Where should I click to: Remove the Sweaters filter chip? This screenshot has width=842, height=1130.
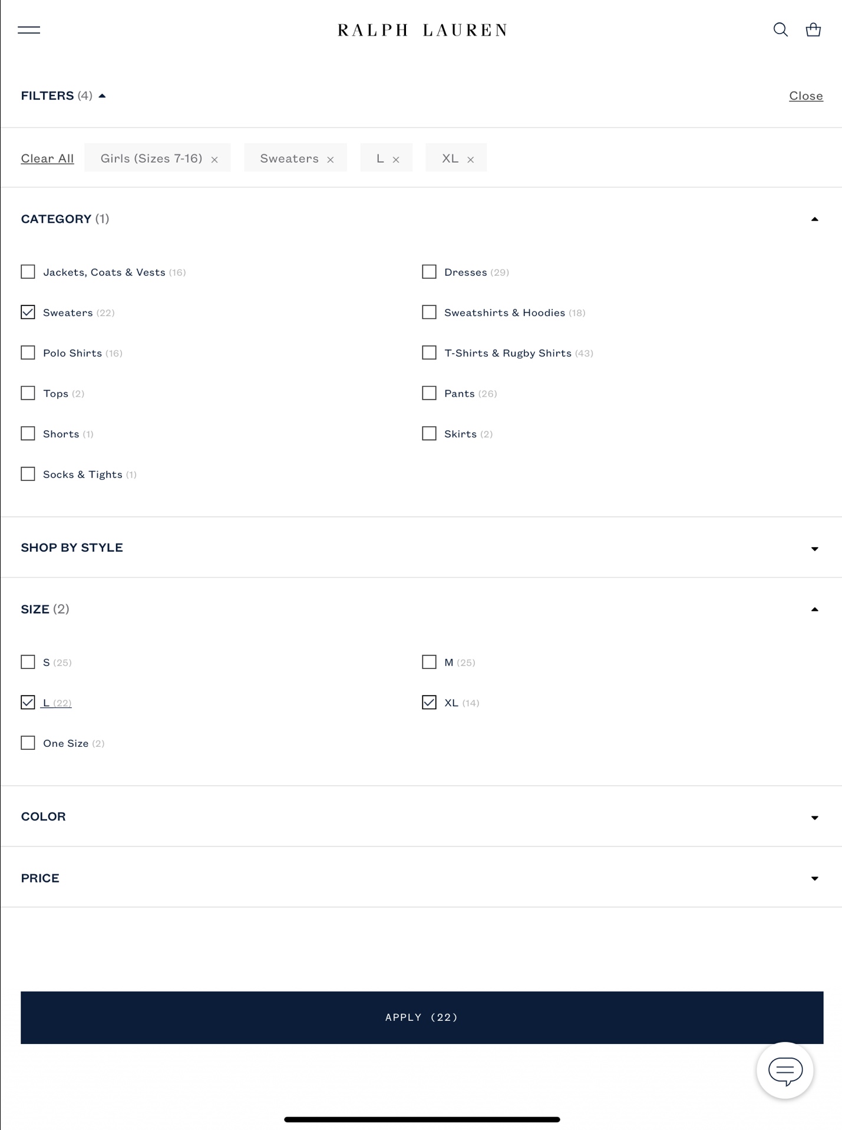(x=331, y=159)
